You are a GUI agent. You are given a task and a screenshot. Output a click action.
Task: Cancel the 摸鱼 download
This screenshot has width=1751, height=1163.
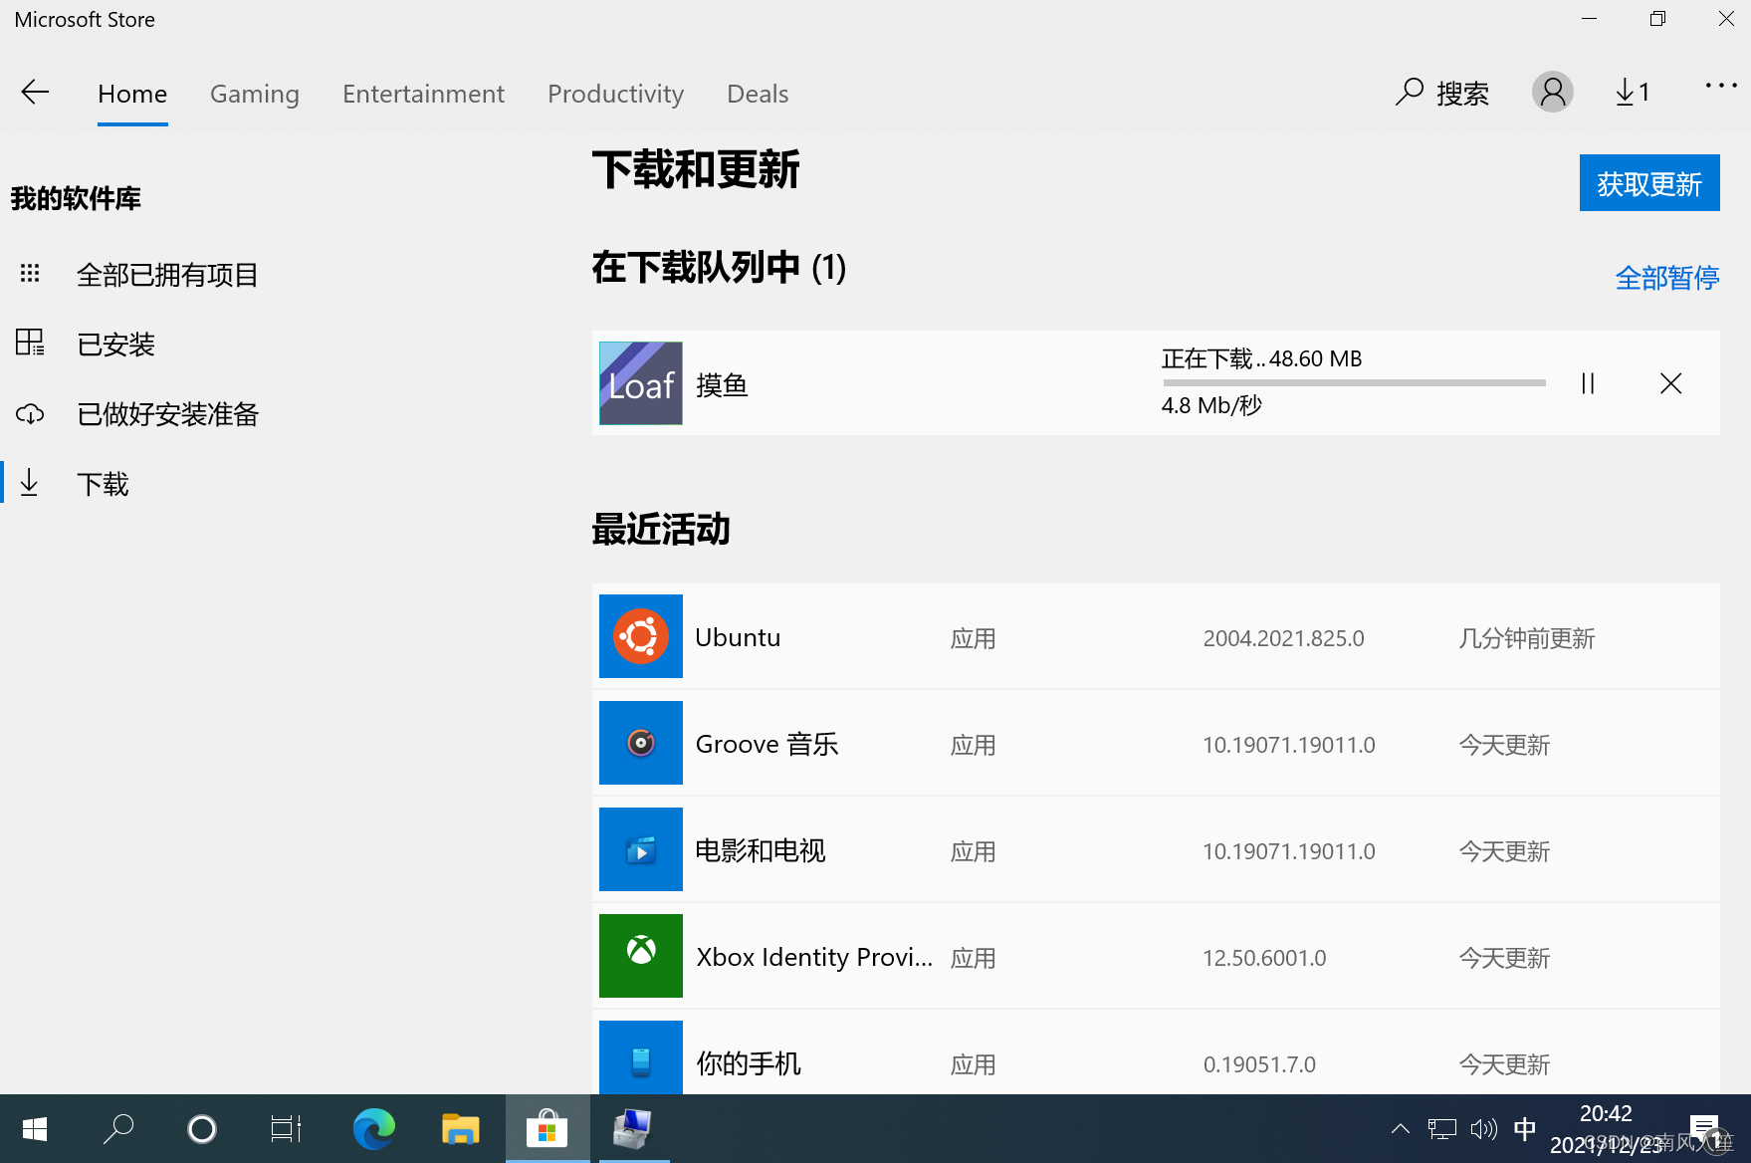tap(1670, 383)
